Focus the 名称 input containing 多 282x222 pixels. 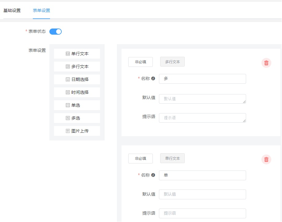[x=203, y=79]
